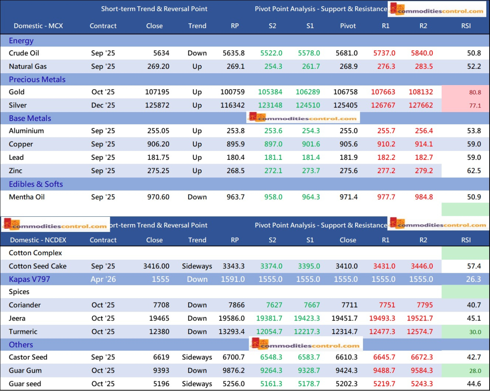
Task: Click the commoditiescontrol.com logo in Base Metals row
Action: [303, 118]
